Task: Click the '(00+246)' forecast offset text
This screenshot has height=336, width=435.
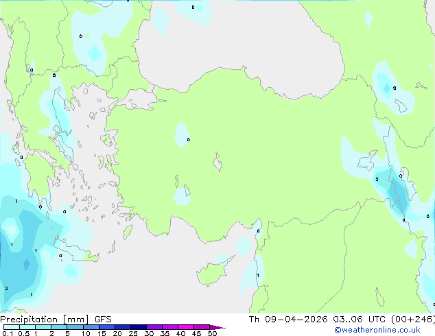Action: tap(413, 319)
